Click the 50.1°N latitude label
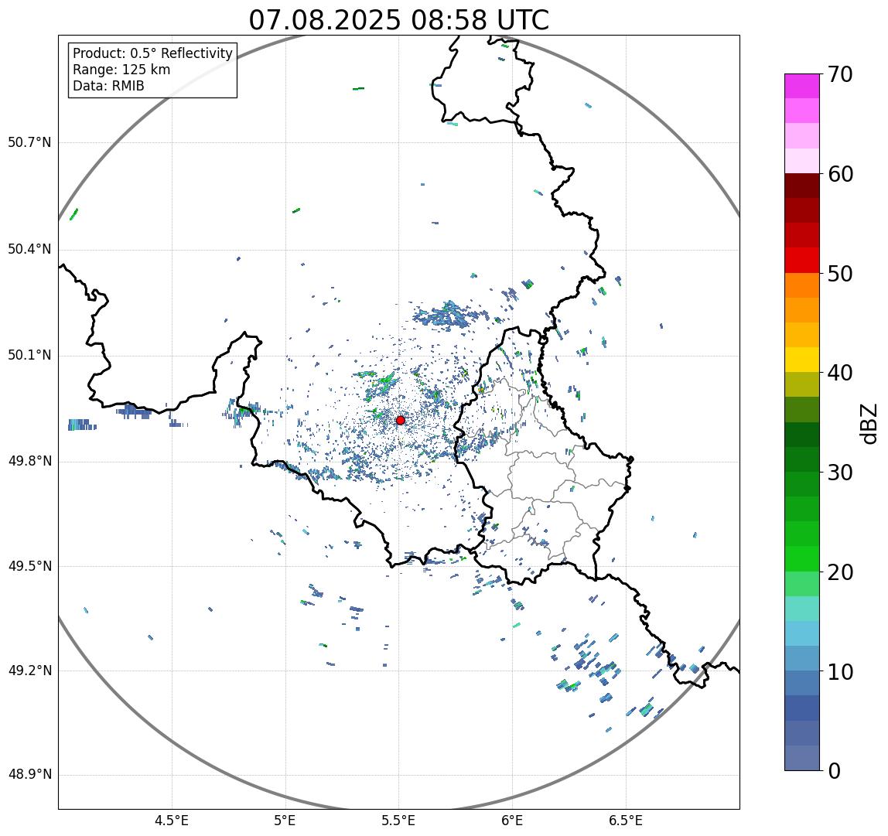 [29, 356]
